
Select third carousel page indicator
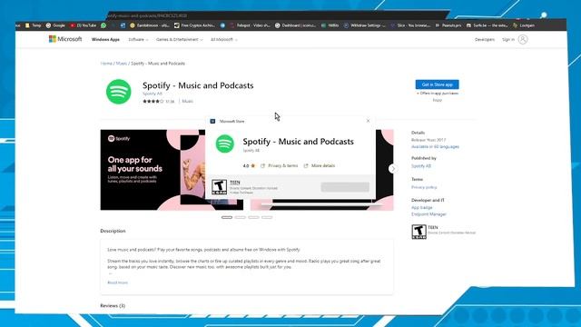tap(253, 217)
